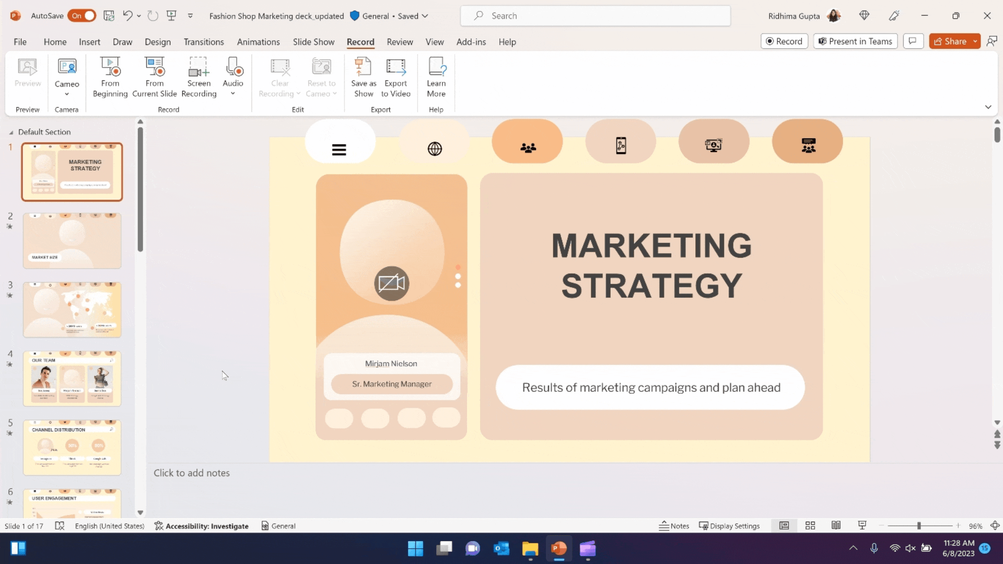
Task: Toggle AutoSave on/off switch
Action: click(81, 15)
